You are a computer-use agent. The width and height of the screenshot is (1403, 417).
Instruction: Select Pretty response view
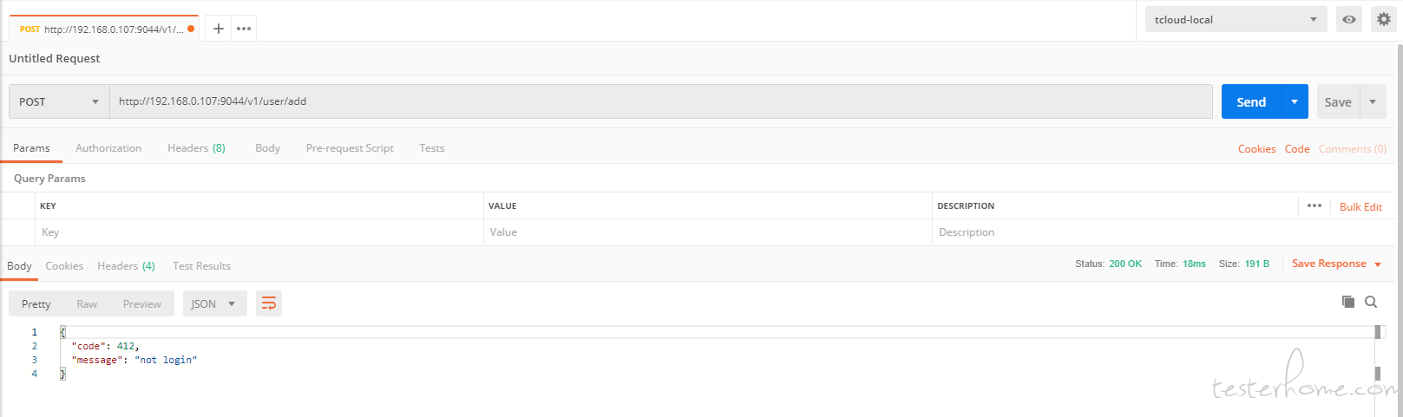point(36,304)
